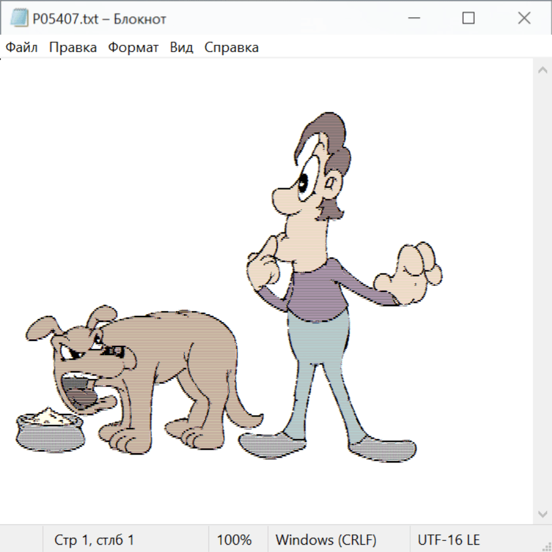Click the 'Стр 1, стлб 1' status indicator
Viewport: 552px width, 552px height.
pos(94,540)
